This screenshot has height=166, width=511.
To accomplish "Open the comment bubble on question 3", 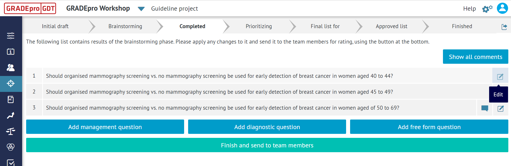I will (x=485, y=108).
